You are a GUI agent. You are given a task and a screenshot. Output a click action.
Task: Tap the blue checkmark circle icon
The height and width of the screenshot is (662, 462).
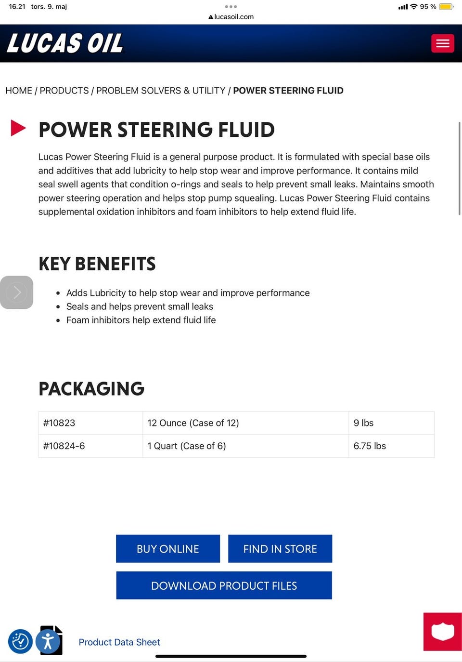[20, 641]
